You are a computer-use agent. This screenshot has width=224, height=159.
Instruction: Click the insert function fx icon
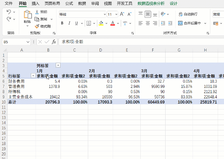(x=54, y=41)
